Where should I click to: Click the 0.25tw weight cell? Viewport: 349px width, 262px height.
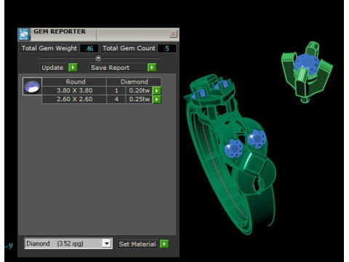coord(139,99)
